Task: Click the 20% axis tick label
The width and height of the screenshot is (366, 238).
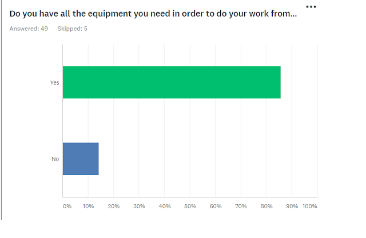Action: (114, 206)
